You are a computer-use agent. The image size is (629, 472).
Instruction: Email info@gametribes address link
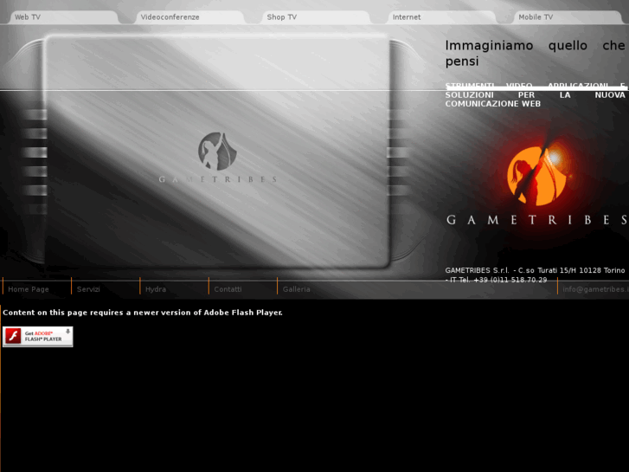point(595,289)
